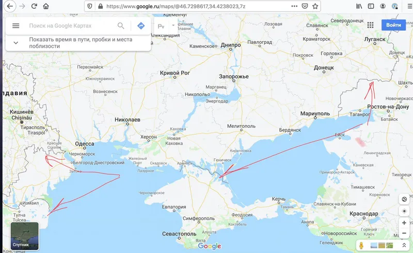
Task: Zoom in with the plus button
Action: [x=404, y=223]
